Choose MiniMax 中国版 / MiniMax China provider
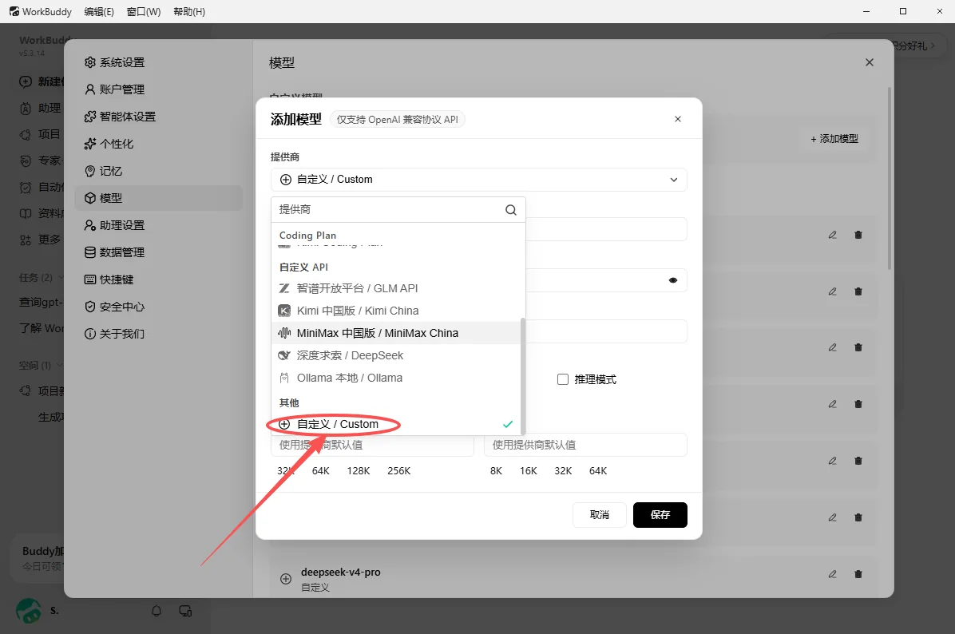The width and height of the screenshot is (955, 634). click(x=396, y=333)
